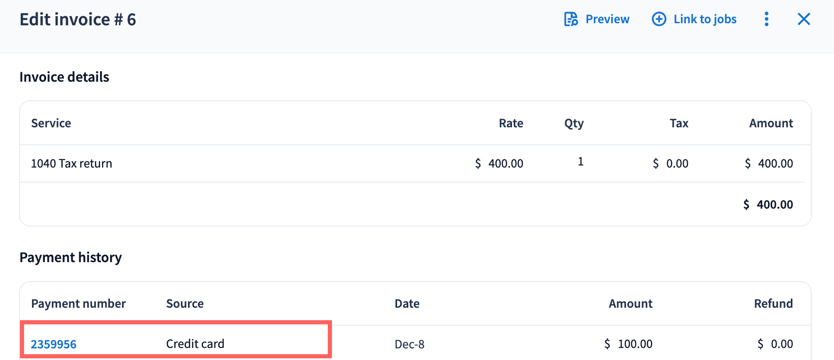Viewport: 834px width, 360px height.
Task: Click the $100.00 payment amount cell
Action: pos(629,344)
